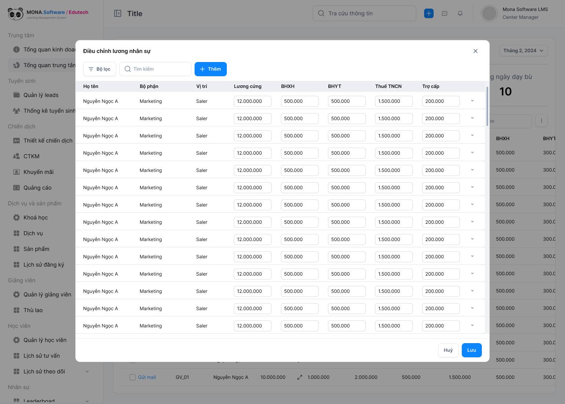Click the CTKM sidebar icon
This screenshot has width=565, height=404.
point(16,156)
